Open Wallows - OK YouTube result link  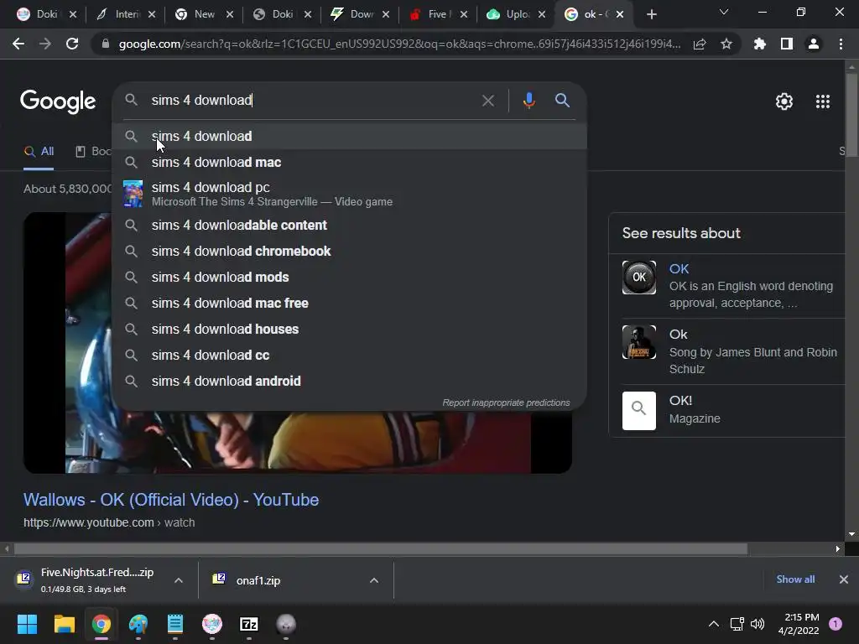171,500
